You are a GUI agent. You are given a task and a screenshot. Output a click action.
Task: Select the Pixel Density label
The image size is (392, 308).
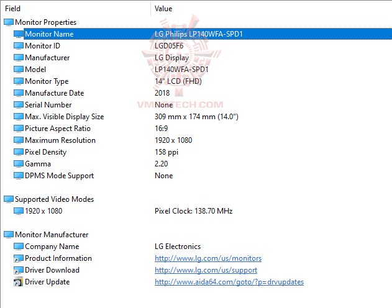click(x=46, y=152)
